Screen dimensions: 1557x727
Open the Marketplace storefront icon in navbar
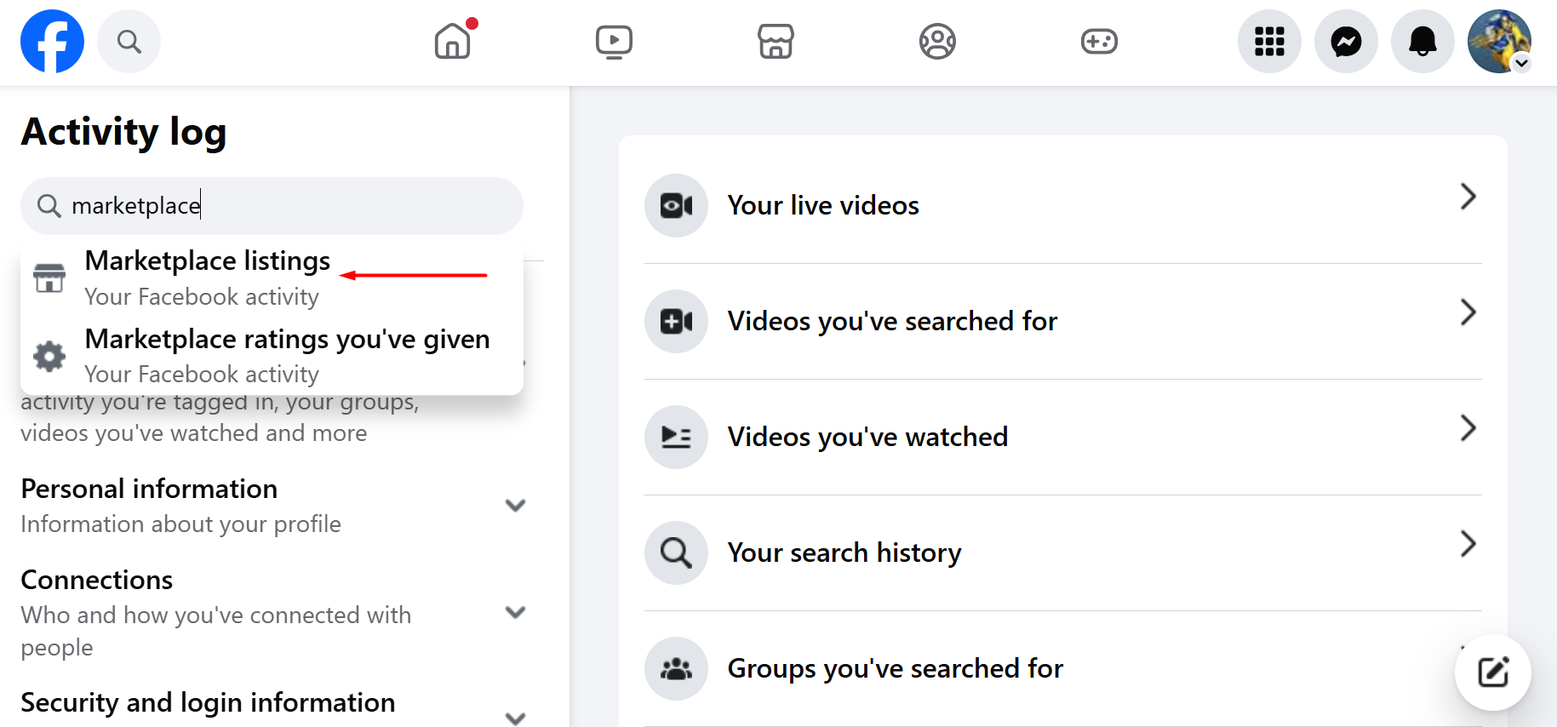pos(776,41)
